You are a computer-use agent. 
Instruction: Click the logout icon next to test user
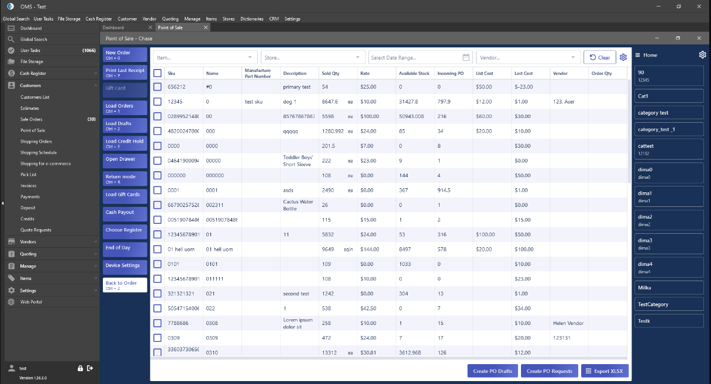89,368
